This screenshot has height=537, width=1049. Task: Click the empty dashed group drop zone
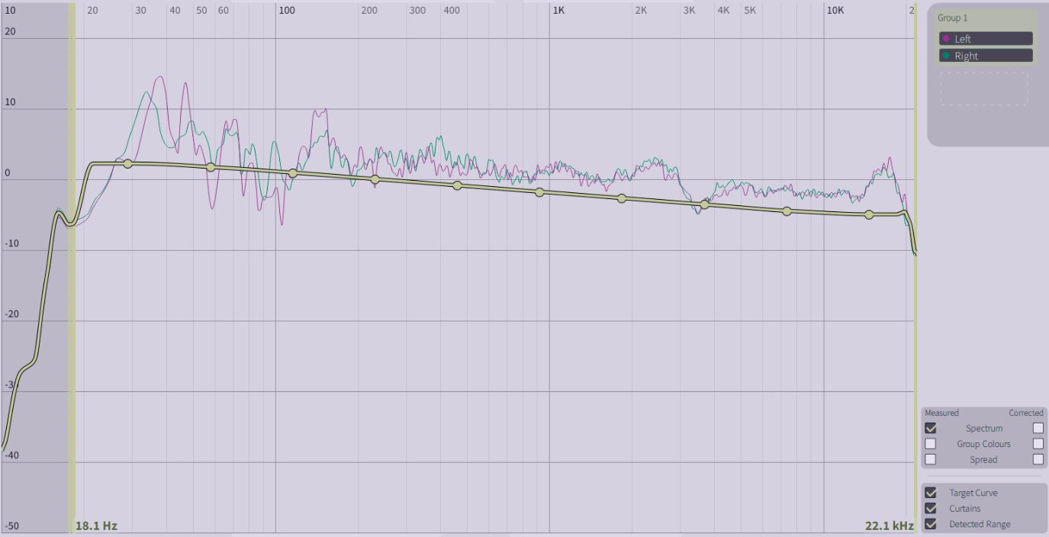(983, 88)
